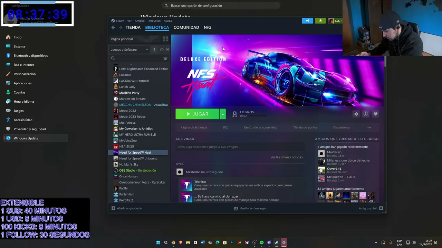The width and height of the screenshot is (442, 248).
Task: Open Página de la tienda link
Action: pyautogui.click(x=194, y=127)
